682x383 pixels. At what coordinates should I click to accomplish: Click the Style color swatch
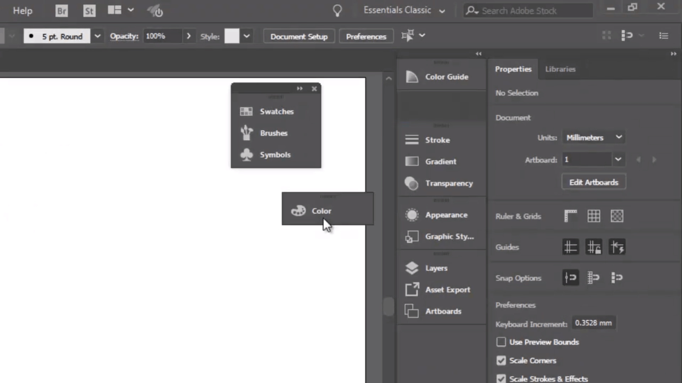(232, 36)
